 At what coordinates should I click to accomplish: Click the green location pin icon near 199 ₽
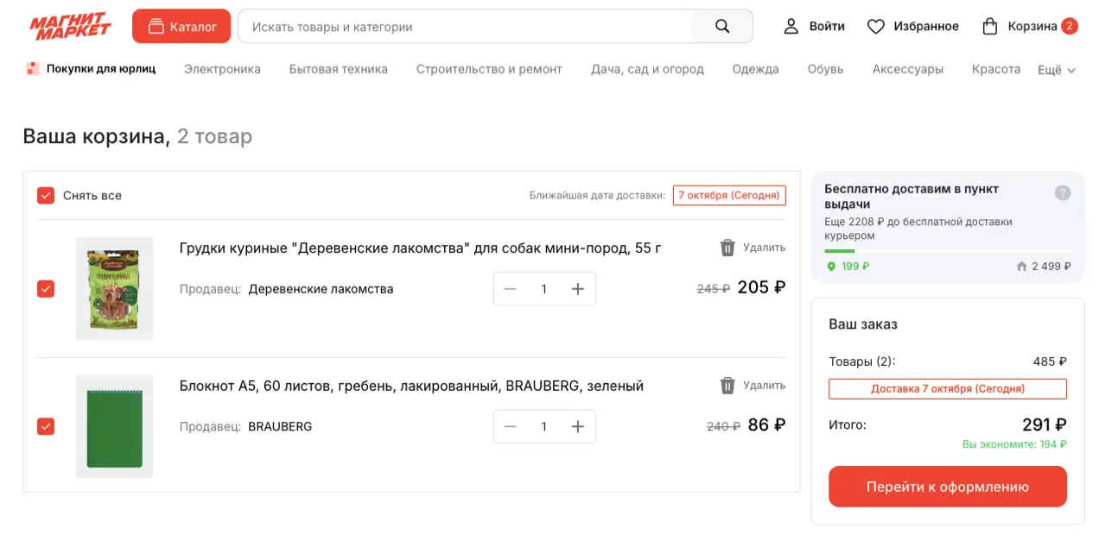click(x=831, y=267)
